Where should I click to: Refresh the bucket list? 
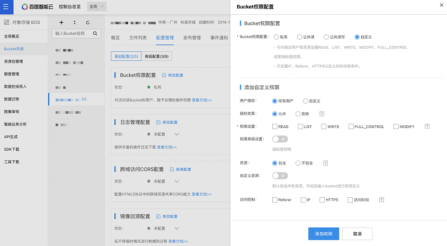[88, 23]
